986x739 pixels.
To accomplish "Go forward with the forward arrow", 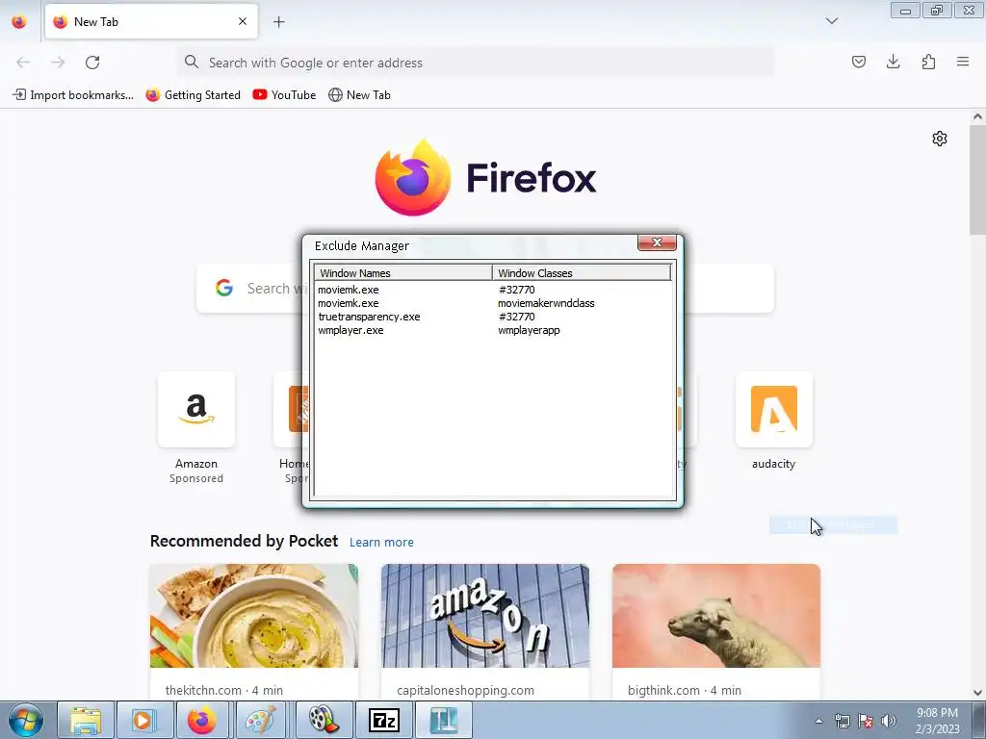I will [58, 63].
